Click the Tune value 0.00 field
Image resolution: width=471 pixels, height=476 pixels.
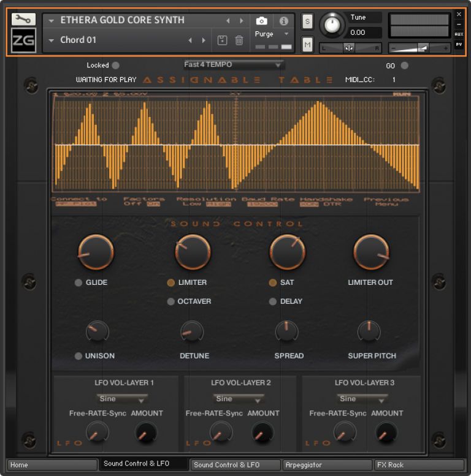pos(363,32)
